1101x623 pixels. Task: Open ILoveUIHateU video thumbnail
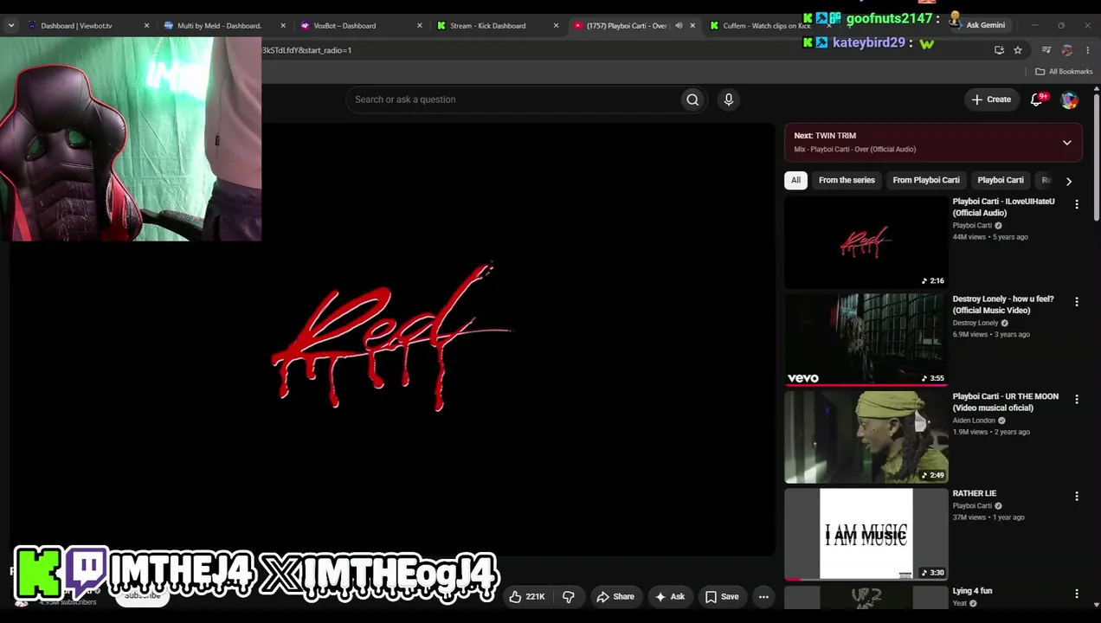866,242
